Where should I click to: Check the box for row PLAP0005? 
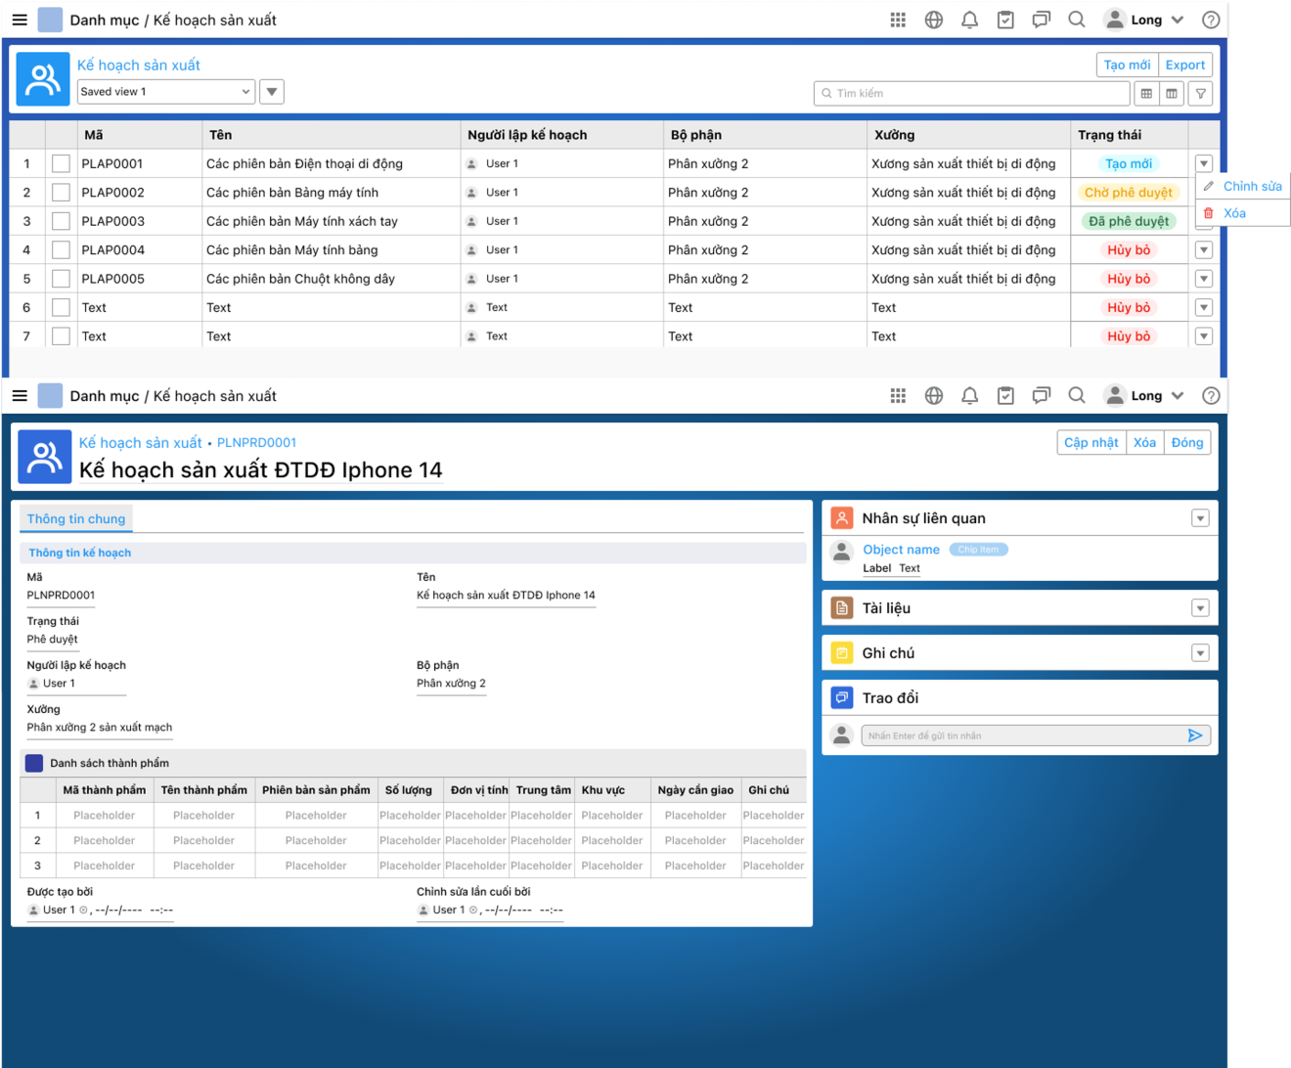pos(61,279)
